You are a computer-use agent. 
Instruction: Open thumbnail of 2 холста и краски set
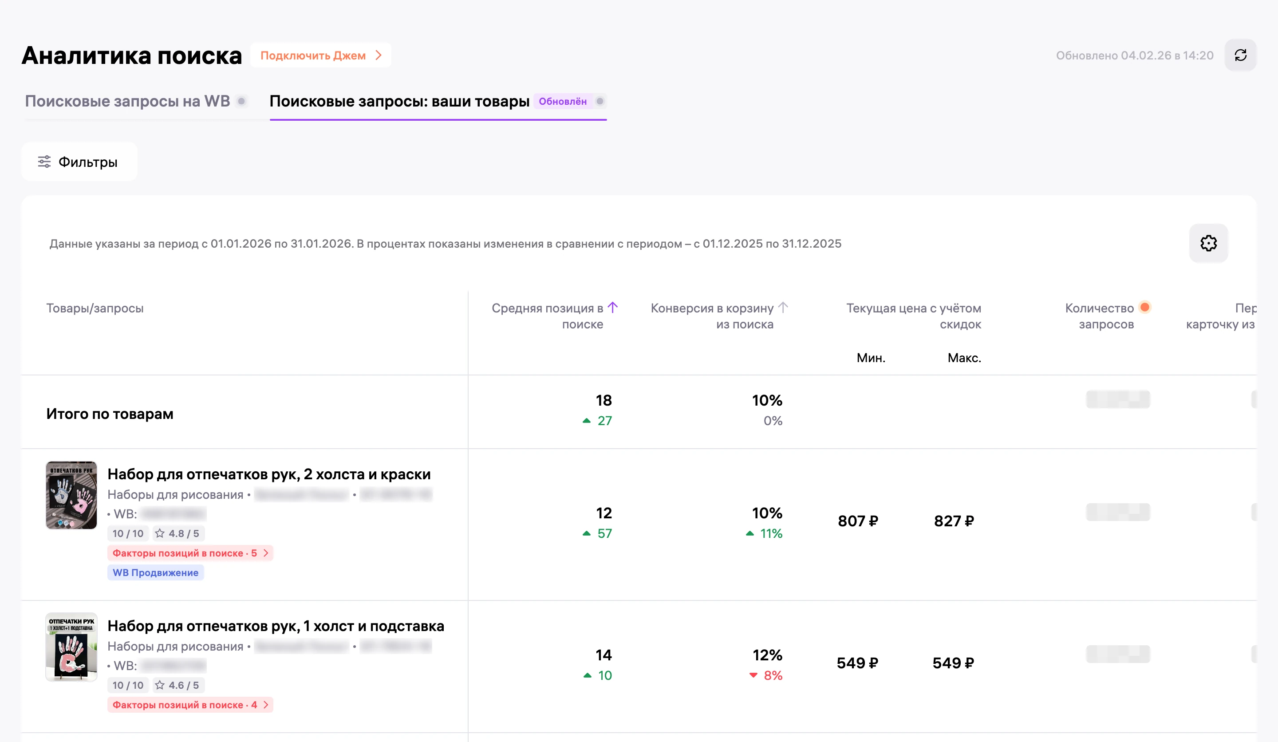point(71,496)
